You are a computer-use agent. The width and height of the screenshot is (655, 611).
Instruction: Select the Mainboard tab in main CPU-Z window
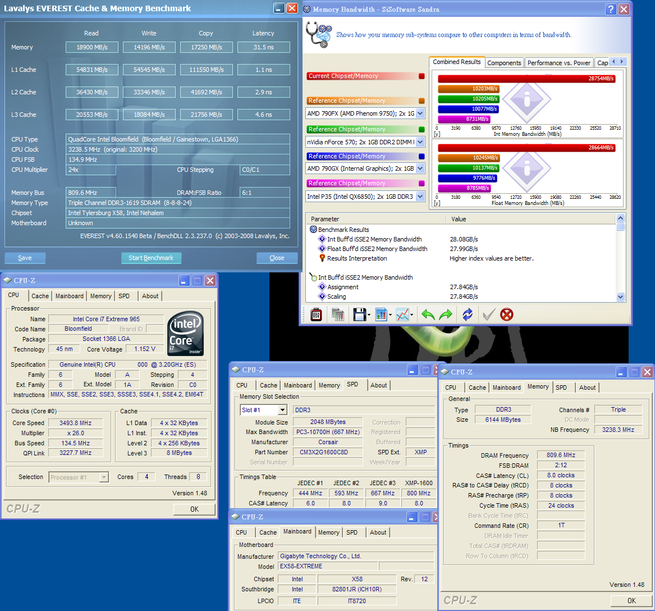(x=69, y=296)
